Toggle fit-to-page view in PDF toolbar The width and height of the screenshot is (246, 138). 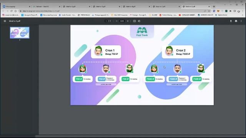pyautogui.click(x=135, y=21)
